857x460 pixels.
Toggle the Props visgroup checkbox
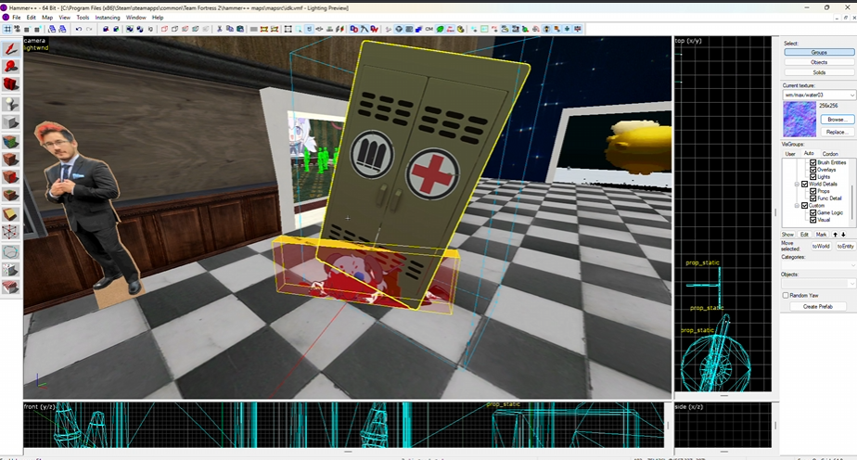tap(812, 191)
